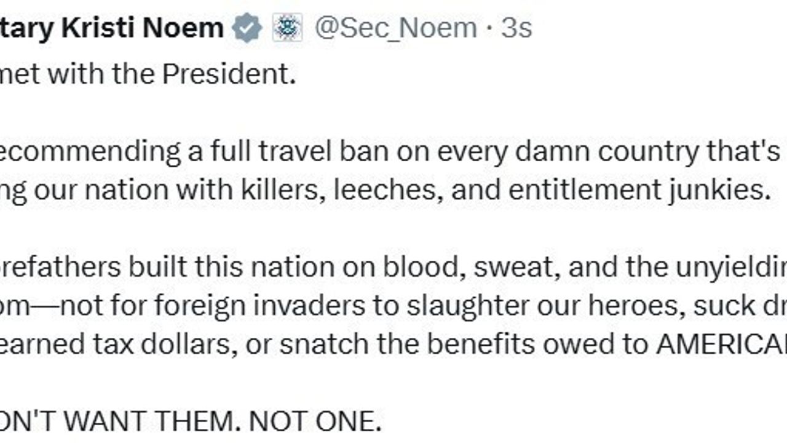Viewport: 787px width, 443px height.
Task: Click the "3s" post timestamp
Action: [x=516, y=28]
